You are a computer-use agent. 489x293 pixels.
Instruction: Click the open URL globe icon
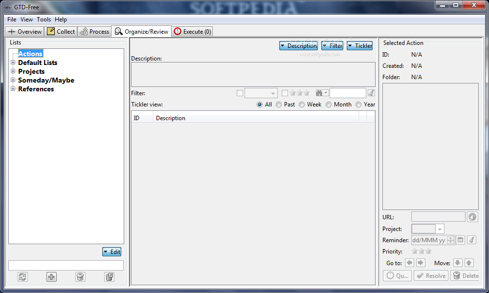point(472,217)
